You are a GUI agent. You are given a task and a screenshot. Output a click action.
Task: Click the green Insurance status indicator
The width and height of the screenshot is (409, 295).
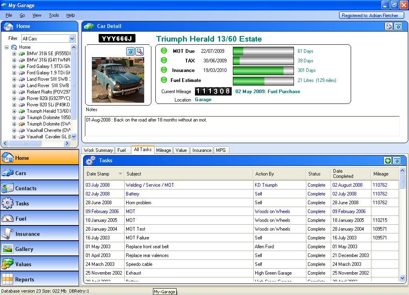(164, 70)
